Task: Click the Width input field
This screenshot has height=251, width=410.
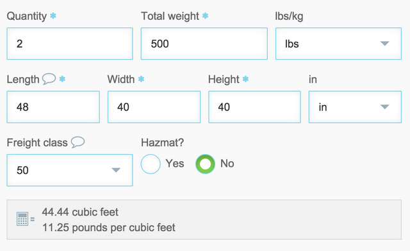Action: pos(154,107)
